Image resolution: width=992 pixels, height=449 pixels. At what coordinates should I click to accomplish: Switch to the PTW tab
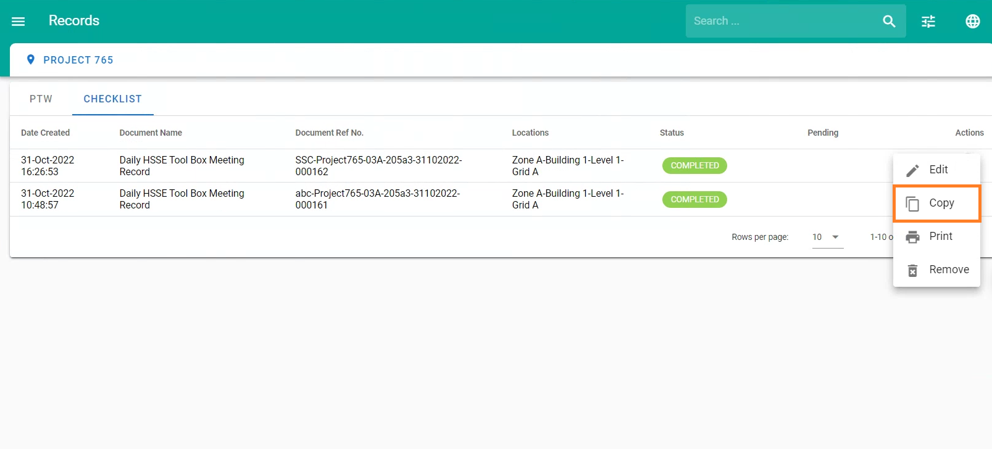pyautogui.click(x=41, y=99)
